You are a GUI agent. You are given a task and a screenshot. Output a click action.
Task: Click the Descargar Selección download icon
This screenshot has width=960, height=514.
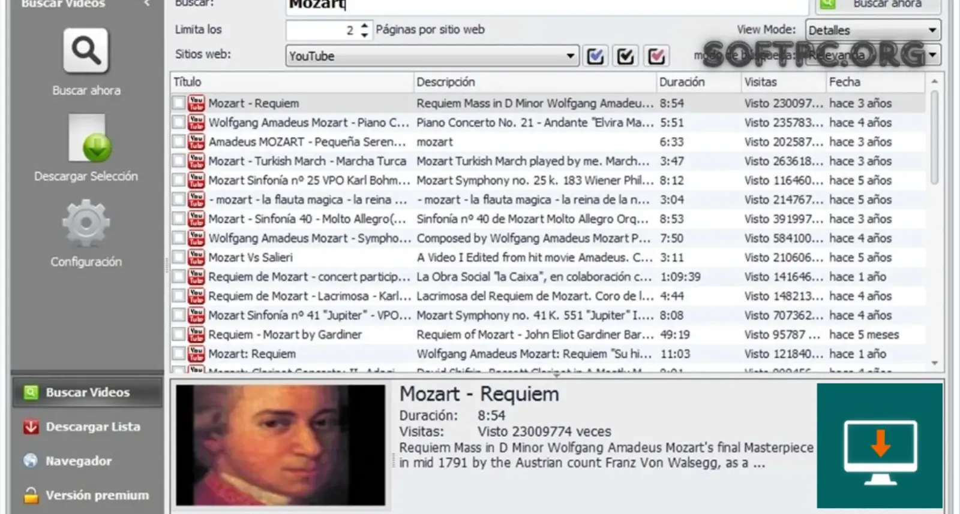tap(88, 137)
